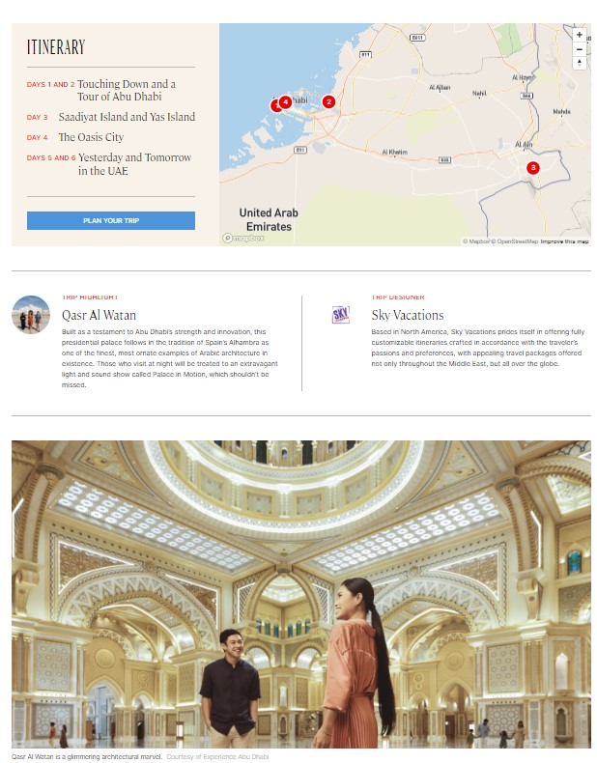The width and height of the screenshot is (597, 763).
Task: Select map marker number 4
Action: click(285, 102)
